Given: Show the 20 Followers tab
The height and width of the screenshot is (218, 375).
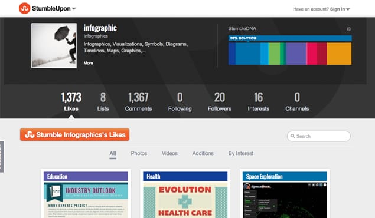Looking at the screenshot, I should (220, 101).
